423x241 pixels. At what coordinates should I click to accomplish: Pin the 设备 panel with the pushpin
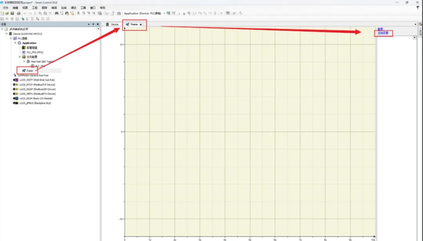click(93, 24)
